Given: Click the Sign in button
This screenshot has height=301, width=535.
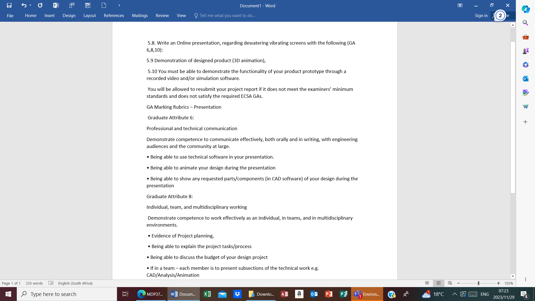Looking at the screenshot, I should tap(481, 16).
